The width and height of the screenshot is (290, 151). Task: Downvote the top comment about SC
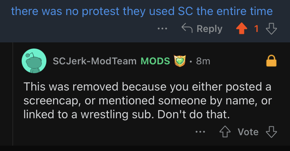pos(271,29)
